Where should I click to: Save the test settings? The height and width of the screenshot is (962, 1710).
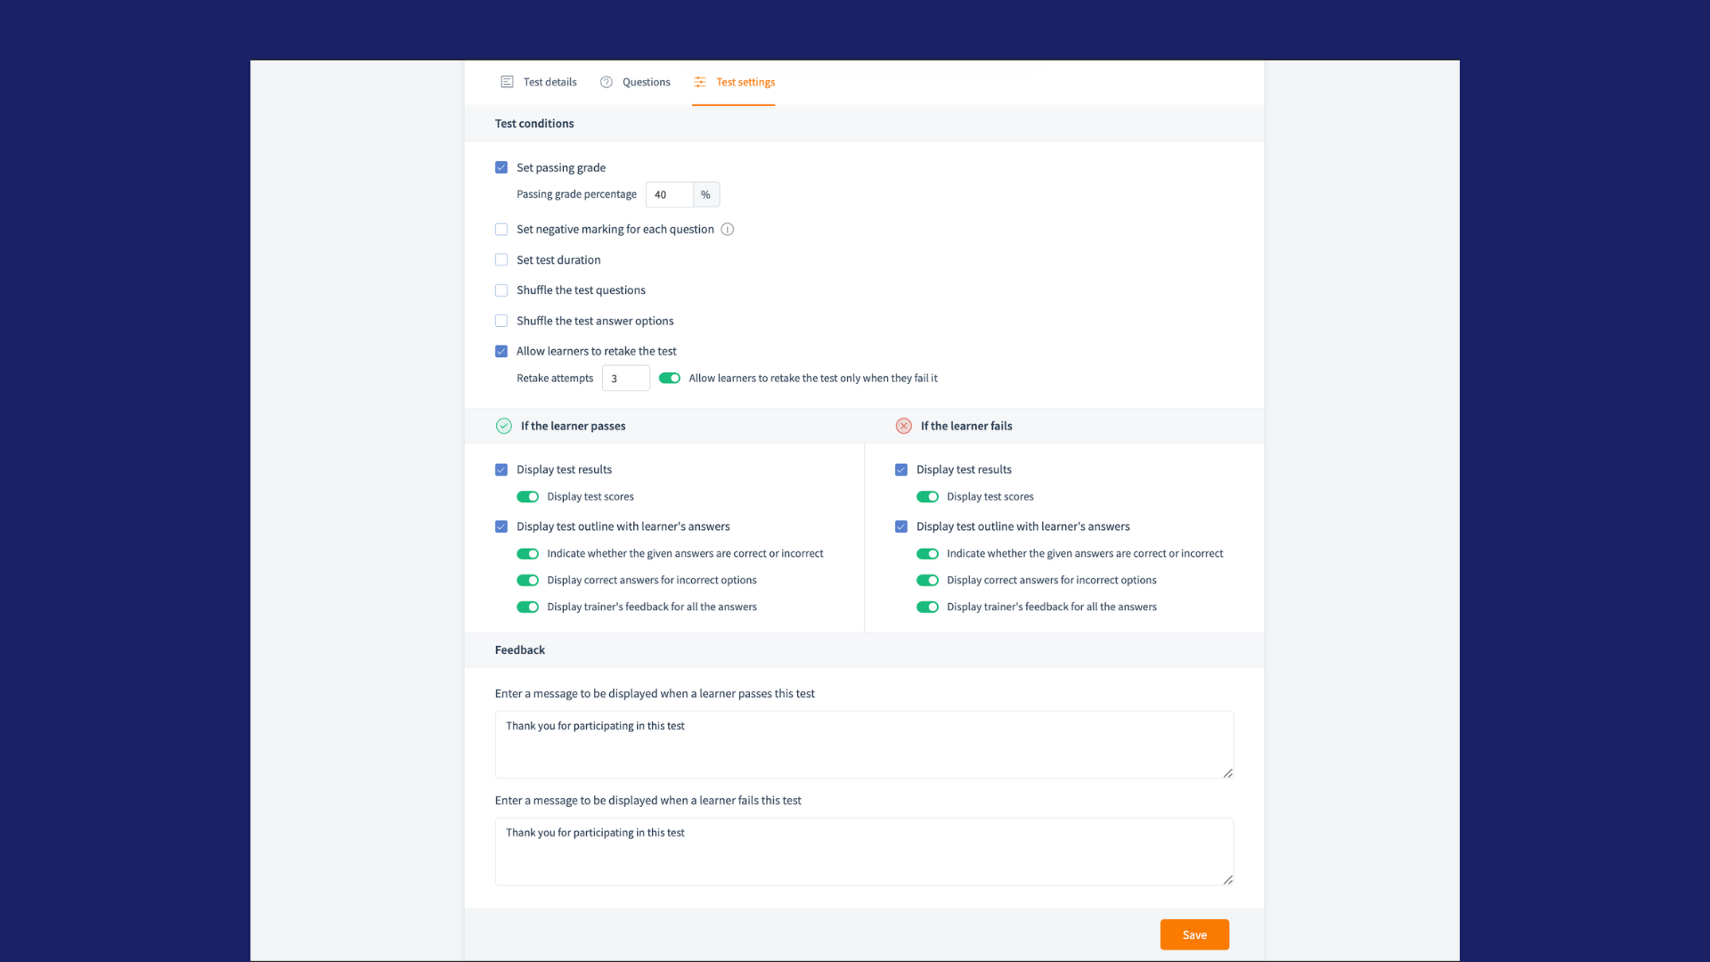pos(1194,935)
